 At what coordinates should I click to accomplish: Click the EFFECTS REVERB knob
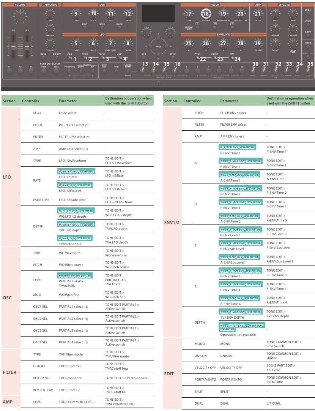coord(275,28)
